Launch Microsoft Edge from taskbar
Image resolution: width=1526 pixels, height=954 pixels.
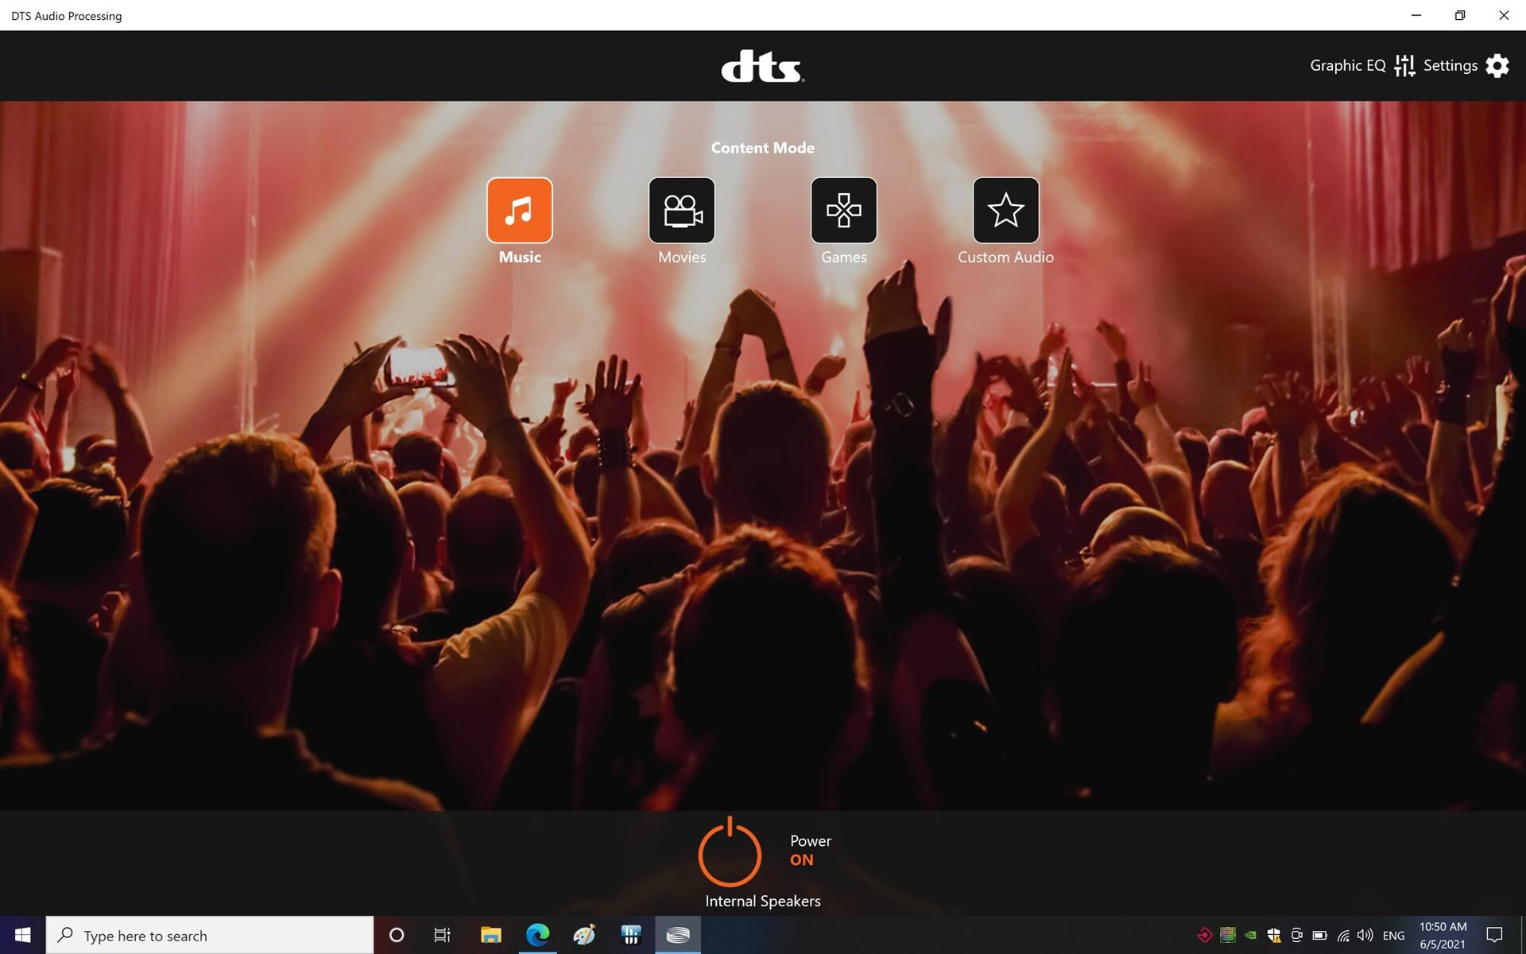(x=537, y=935)
